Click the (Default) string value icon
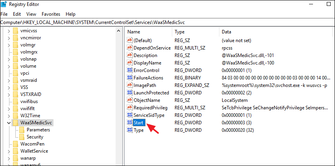 130,40
